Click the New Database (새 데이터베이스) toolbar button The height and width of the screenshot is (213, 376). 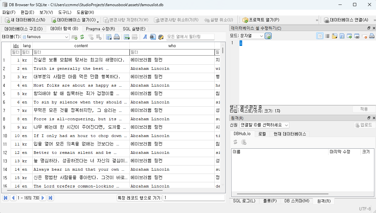(x=25, y=20)
